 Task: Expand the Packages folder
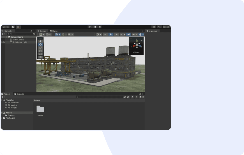point(2,118)
